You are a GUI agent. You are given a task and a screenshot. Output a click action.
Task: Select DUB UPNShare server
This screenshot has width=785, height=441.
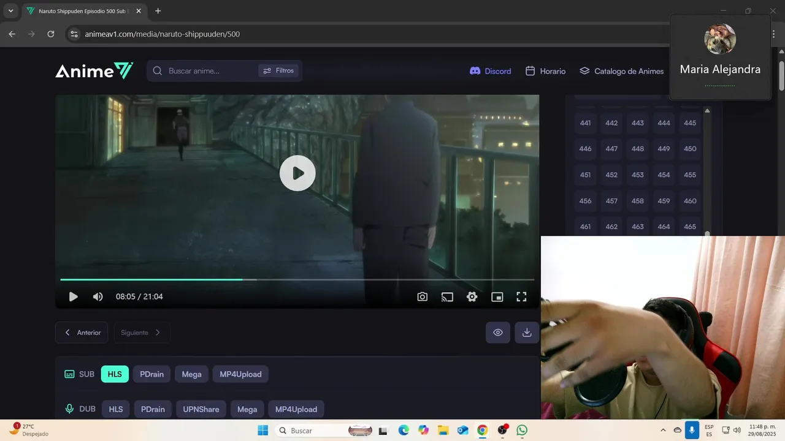(x=201, y=409)
